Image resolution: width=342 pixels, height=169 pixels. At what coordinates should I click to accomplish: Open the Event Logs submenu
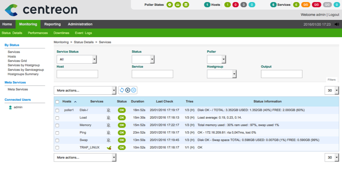(83, 33)
